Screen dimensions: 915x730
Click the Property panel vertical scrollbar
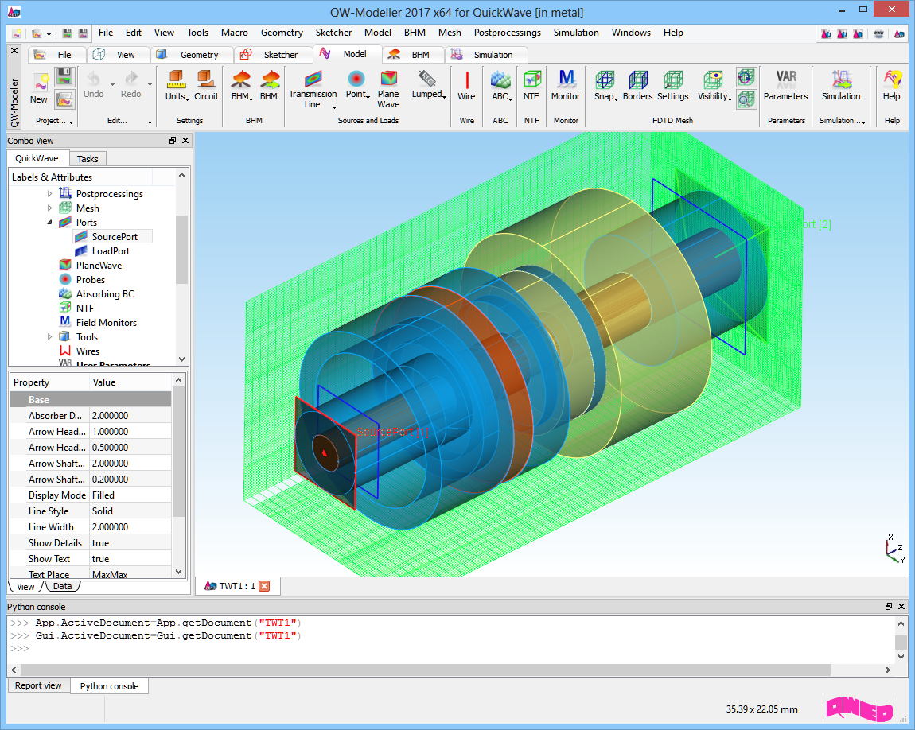click(x=178, y=450)
